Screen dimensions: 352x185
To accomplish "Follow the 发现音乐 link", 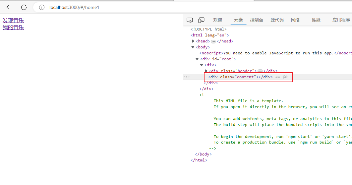I will point(13,21).
